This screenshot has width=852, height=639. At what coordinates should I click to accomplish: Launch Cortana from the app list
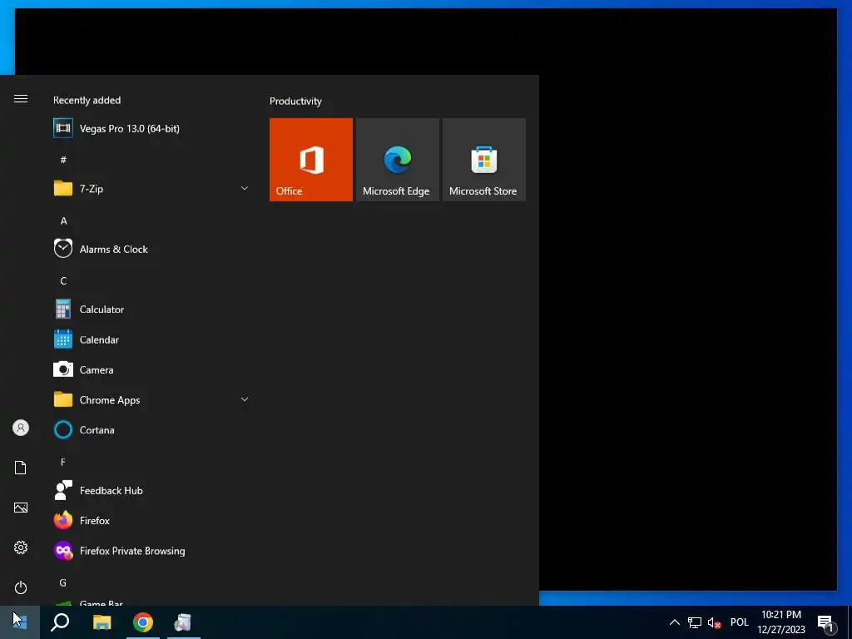[x=151, y=430]
